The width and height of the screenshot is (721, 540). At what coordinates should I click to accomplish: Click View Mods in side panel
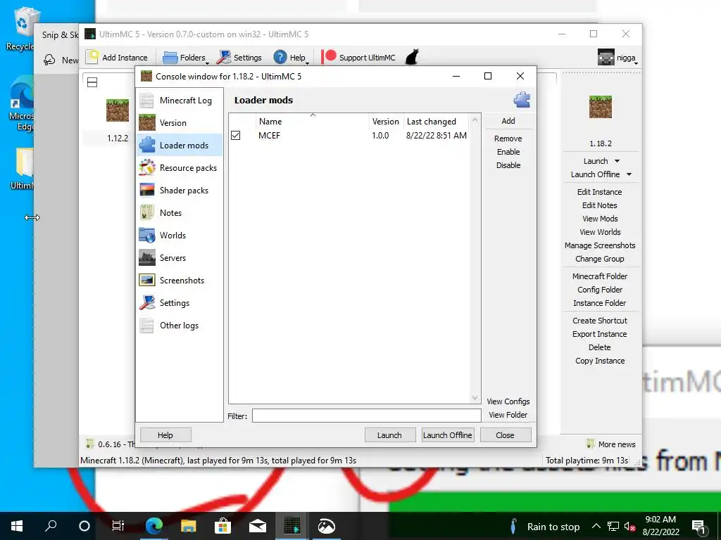[x=600, y=219]
